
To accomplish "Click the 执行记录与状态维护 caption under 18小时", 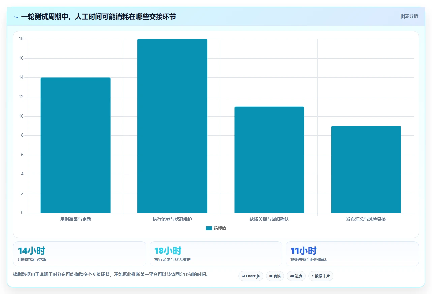I will point(173,260).
